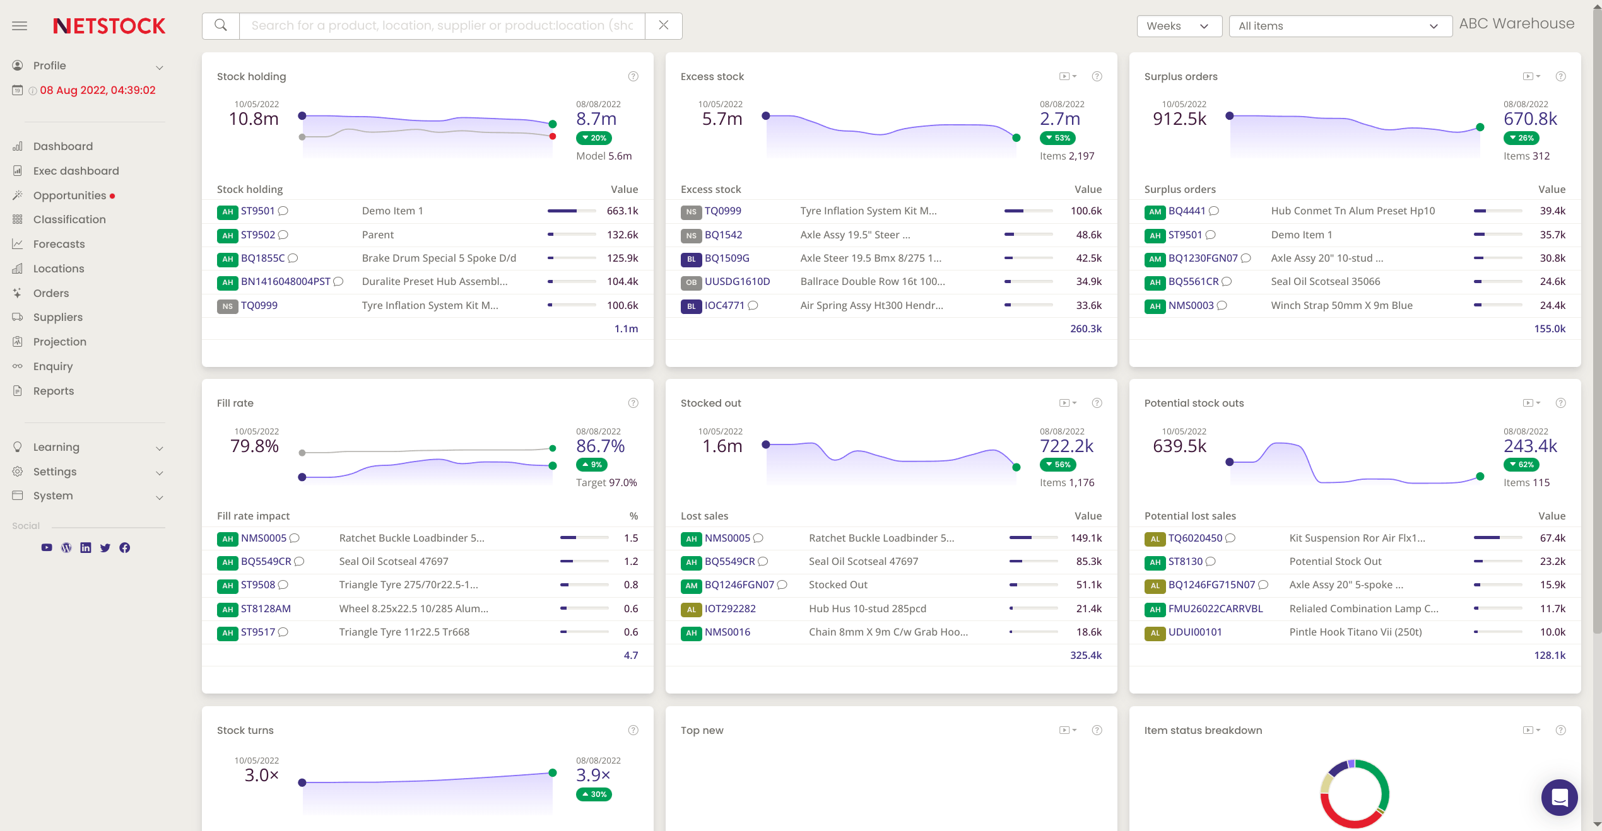The height and width of the screenshot is (831, 1602).
Task: Open item TQ0999 in Excess stock list
Action: pyautogui.click(x=722, y=211)
